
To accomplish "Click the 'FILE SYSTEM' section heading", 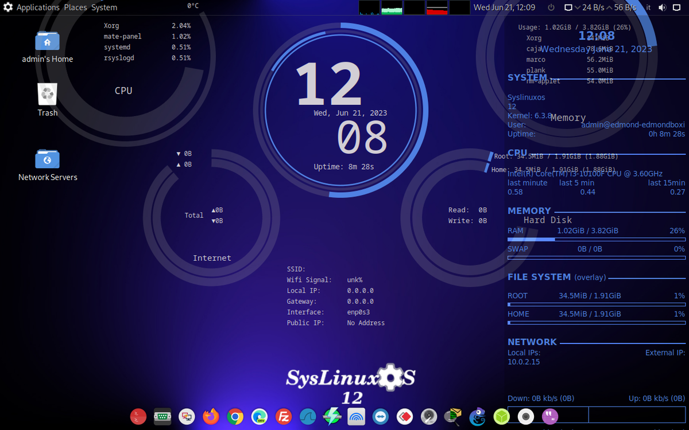I will point(539,277).
